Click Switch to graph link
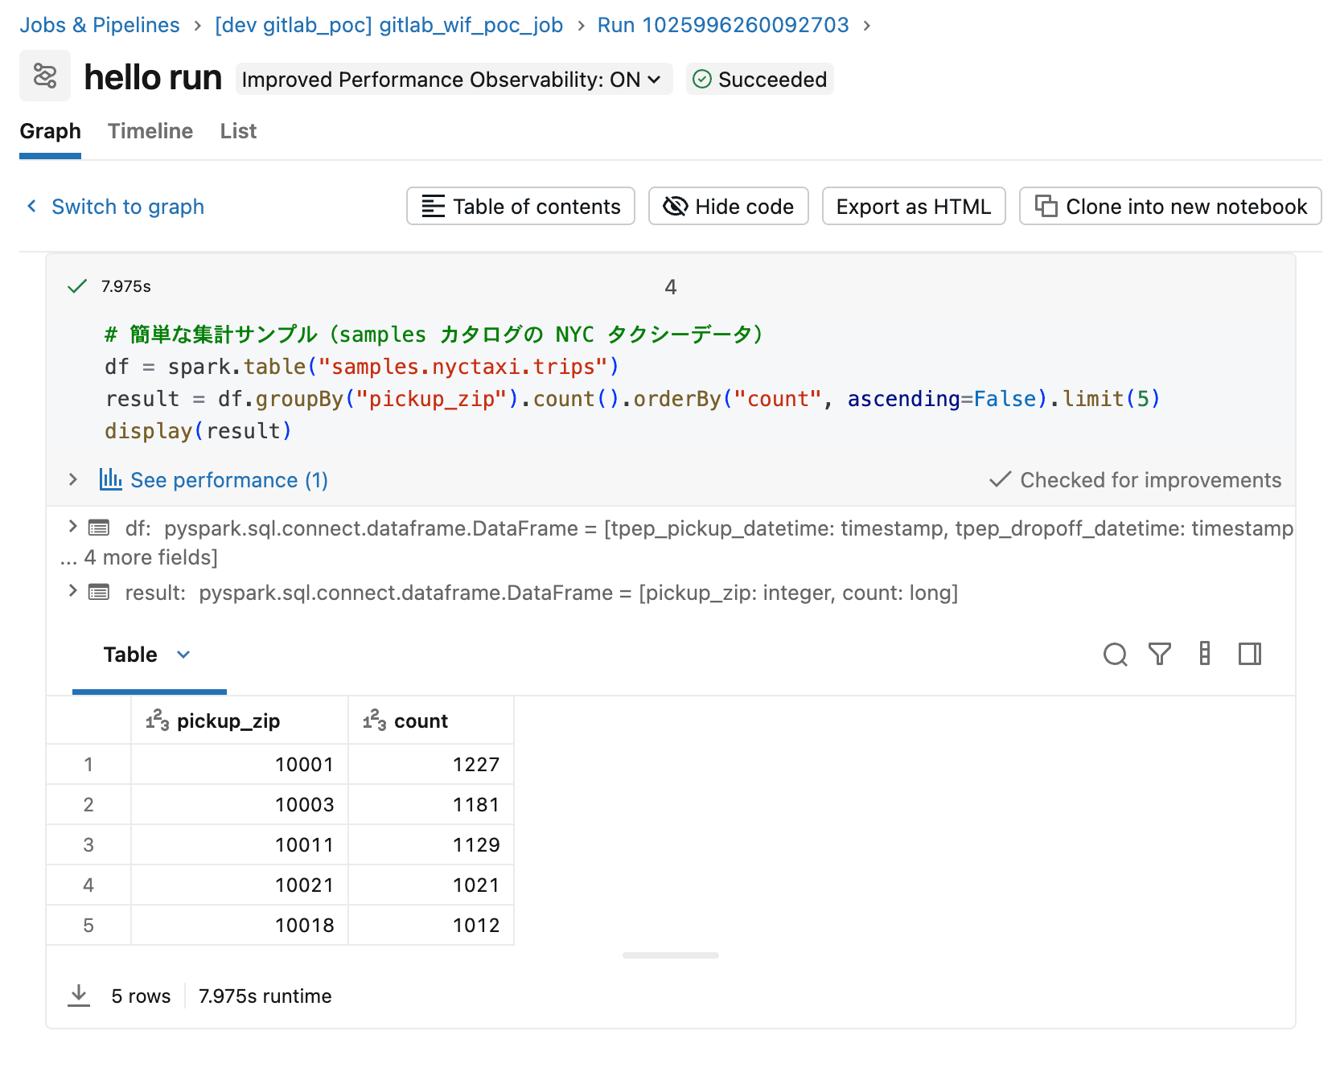This screenshot has height=1076, width=1340. pos(128,207)
